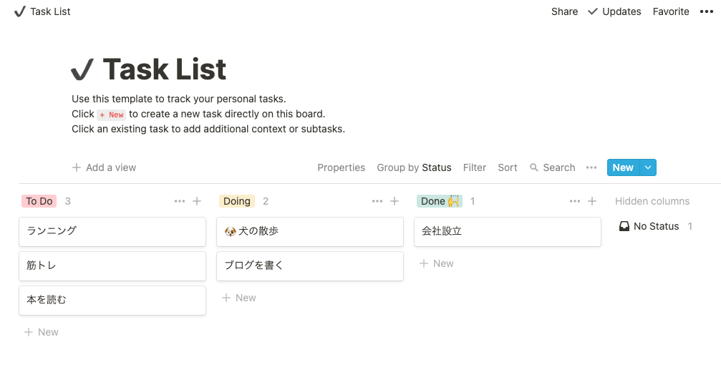
Task: Open the page options three-dot menu at top right
Action: coord(706,11)
